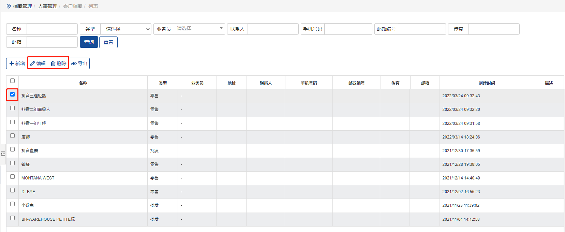
Task: Click the 重置 reset button
Action: point(108,42)
